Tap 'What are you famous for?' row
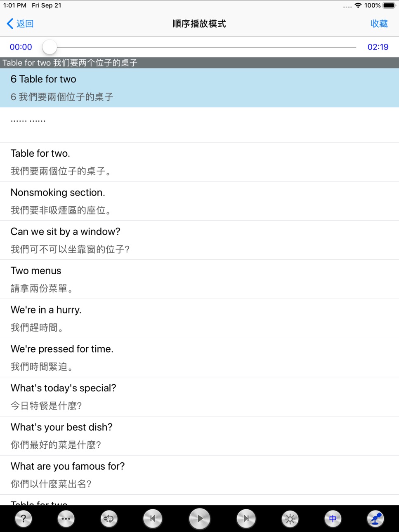399x532 pixels. pyautogui.click(x=199, y=475)
